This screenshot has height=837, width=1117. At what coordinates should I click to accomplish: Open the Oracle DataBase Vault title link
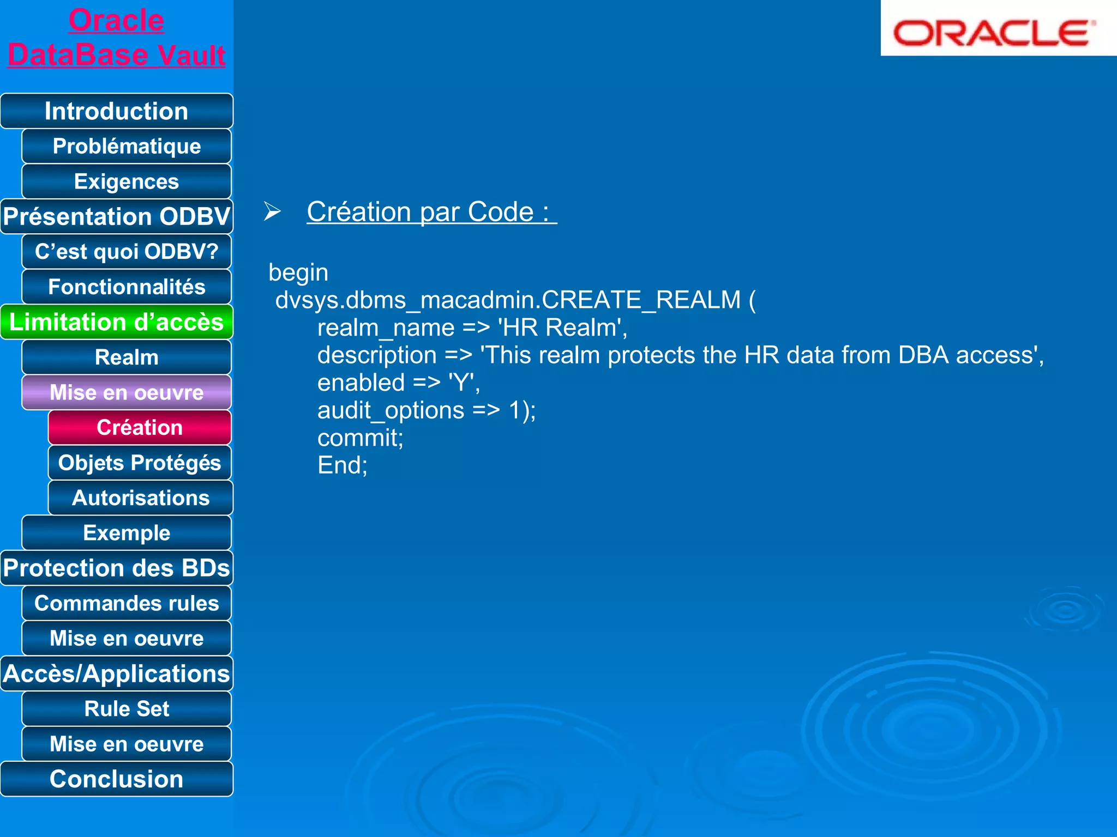click(116, 38)
